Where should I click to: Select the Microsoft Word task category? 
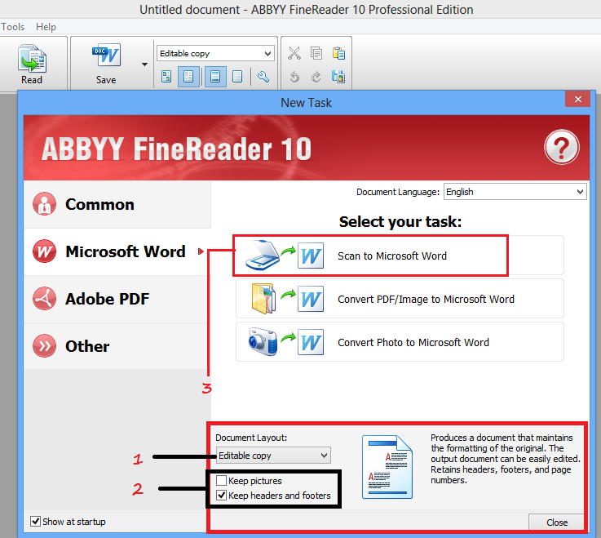point(117,251)
